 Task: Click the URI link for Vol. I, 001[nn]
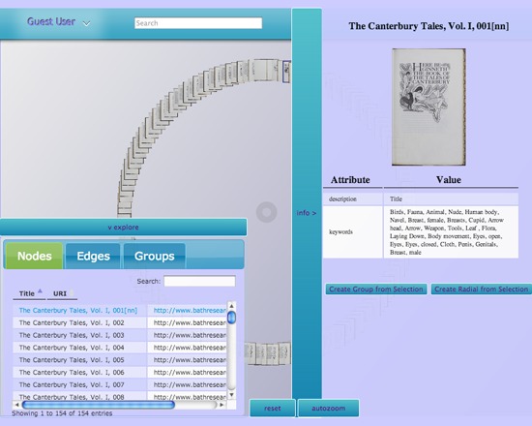(x=190, y=310)
